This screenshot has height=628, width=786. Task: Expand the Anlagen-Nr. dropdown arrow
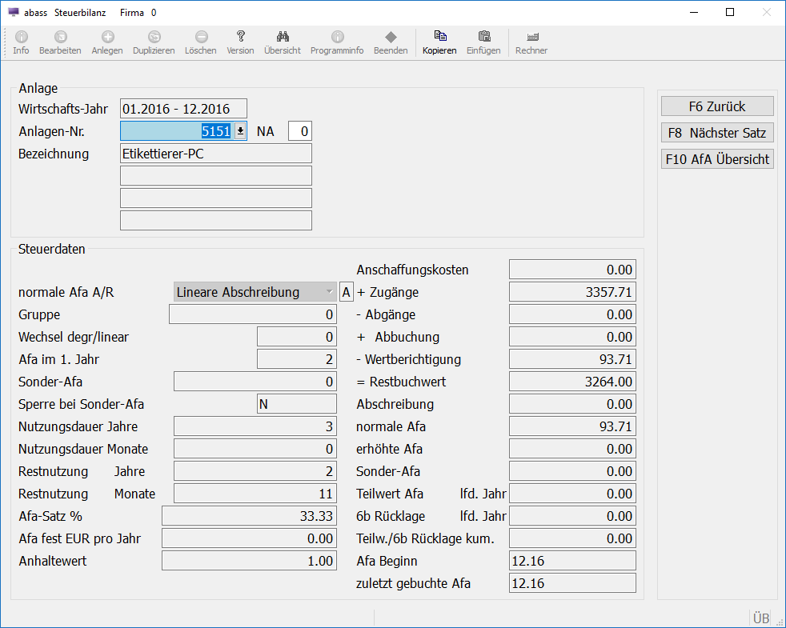pos(239,131)
